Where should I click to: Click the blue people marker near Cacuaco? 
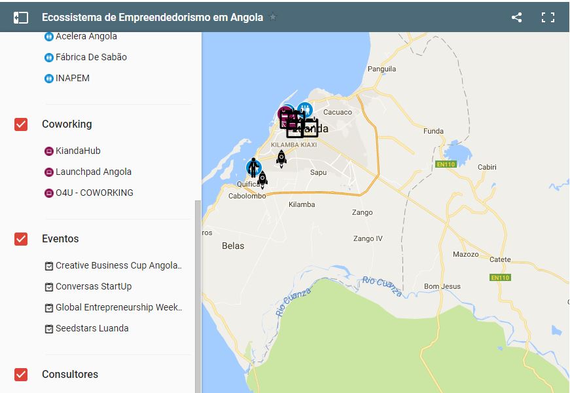pyautogui.click(x=305, y=109)
